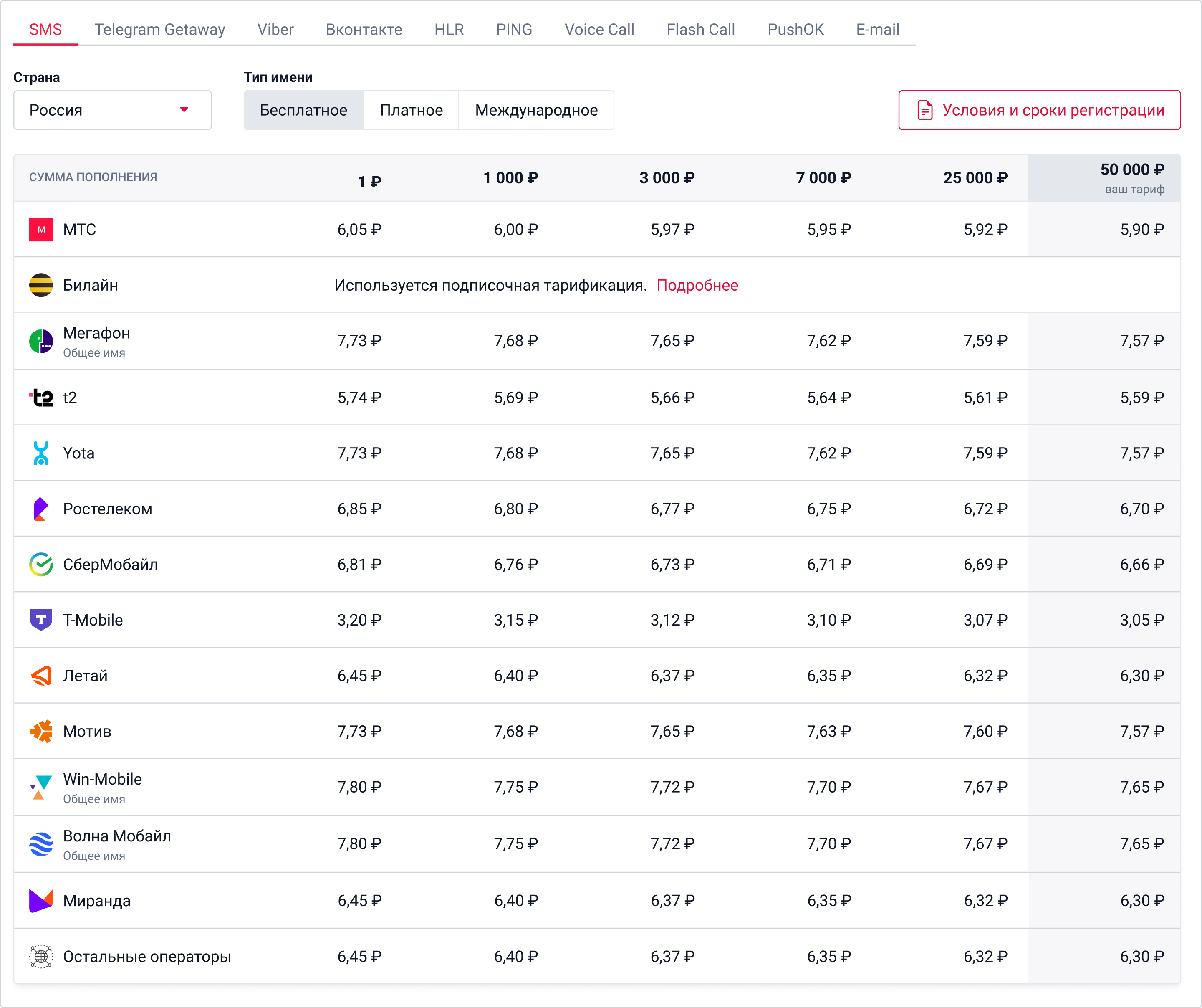The width and height of the screenshot is (1202, 1008).
Task: Click the document icon in registration terms button
Action: (x=925, y=110)
